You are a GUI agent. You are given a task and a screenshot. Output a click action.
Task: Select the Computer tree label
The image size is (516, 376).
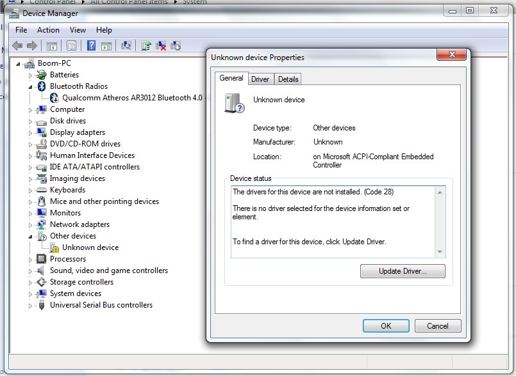(x=67, y=109)
